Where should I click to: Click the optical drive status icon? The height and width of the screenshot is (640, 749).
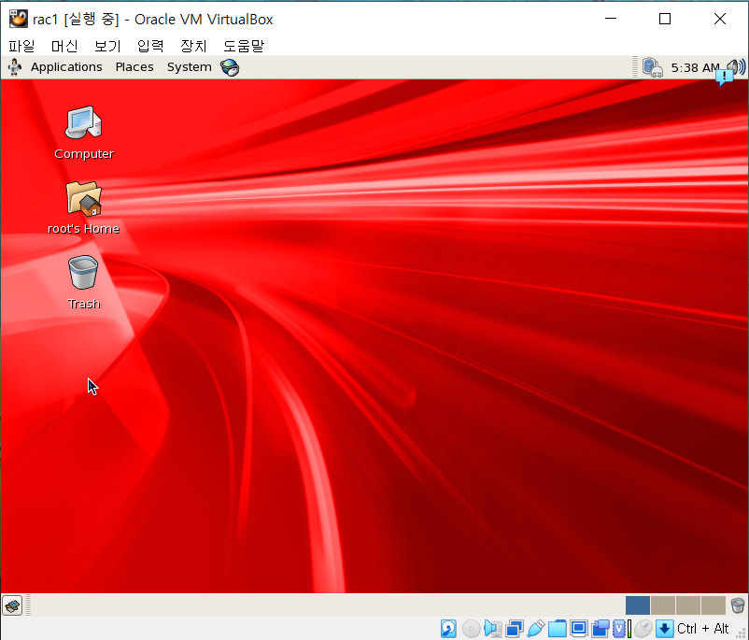[472, 629]
